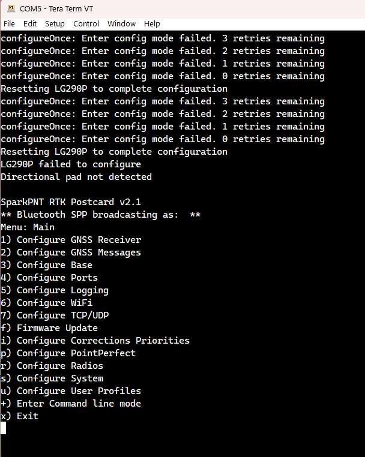Click the COM5 - Tera Term VT title text
This screenshot has width=365, height=457.
point(56,9)
